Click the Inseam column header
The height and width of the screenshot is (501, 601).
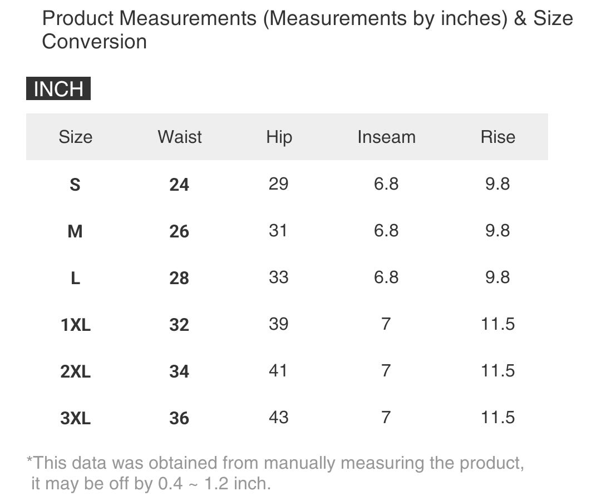click(x=386, y=137)
